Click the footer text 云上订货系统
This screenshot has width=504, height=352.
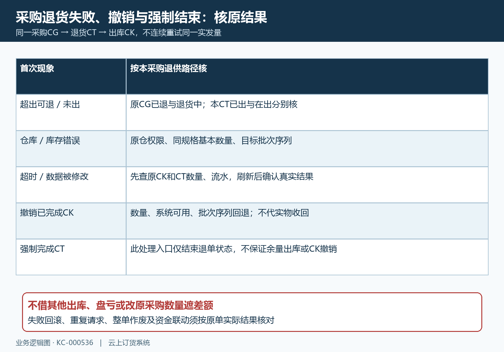pyautogui.click(x=129, y=343)
